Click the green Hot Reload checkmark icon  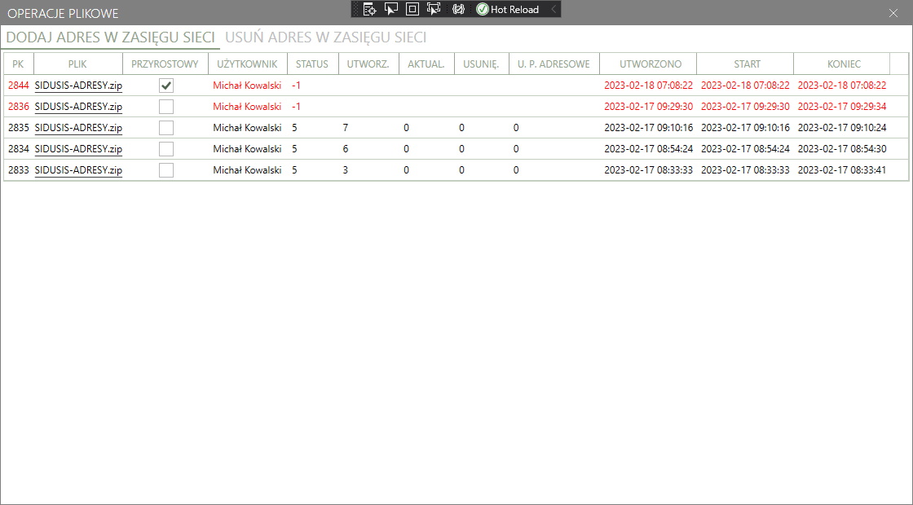pos(482,9)
